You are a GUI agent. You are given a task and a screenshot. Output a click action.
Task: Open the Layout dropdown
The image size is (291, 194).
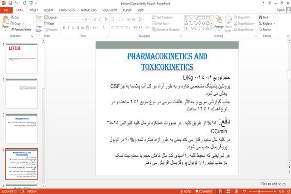tap(51, 18)
